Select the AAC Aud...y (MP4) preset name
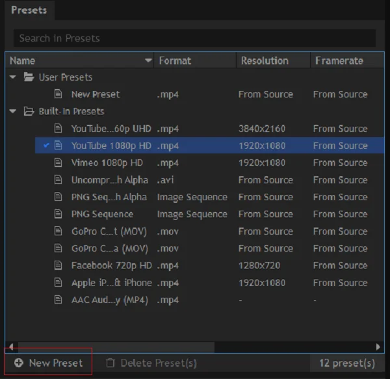 click(x=110, y=300)
